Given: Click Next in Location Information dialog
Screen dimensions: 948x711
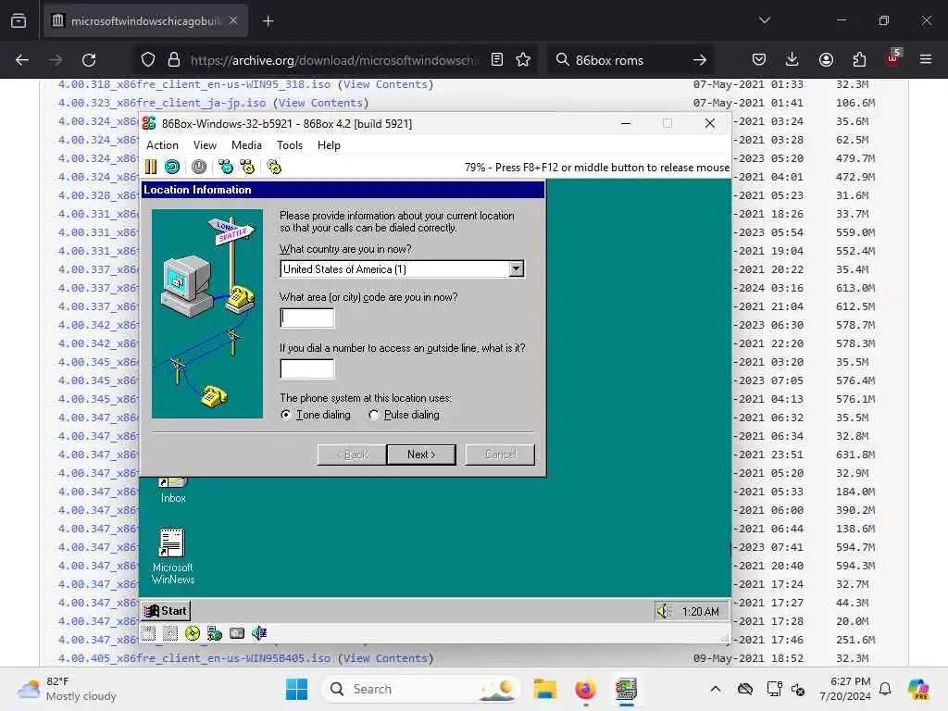Looking at the screenshot, I should pyautogui.click(x=421, y=455).
